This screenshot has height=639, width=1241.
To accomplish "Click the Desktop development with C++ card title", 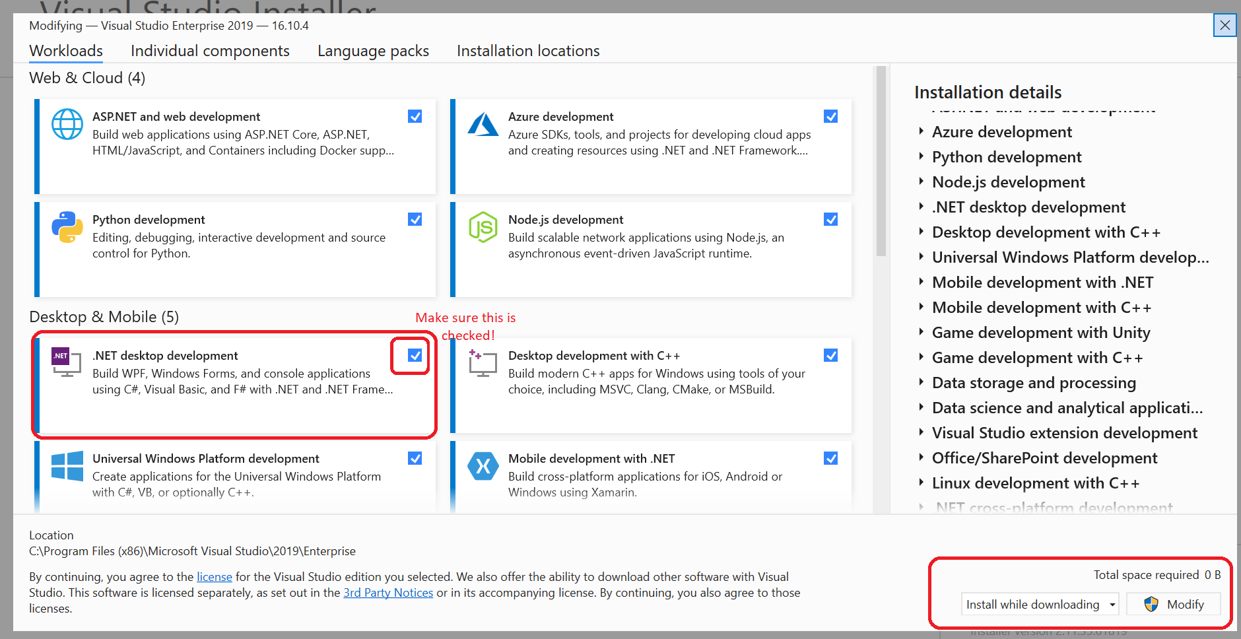I will point(594,355).
